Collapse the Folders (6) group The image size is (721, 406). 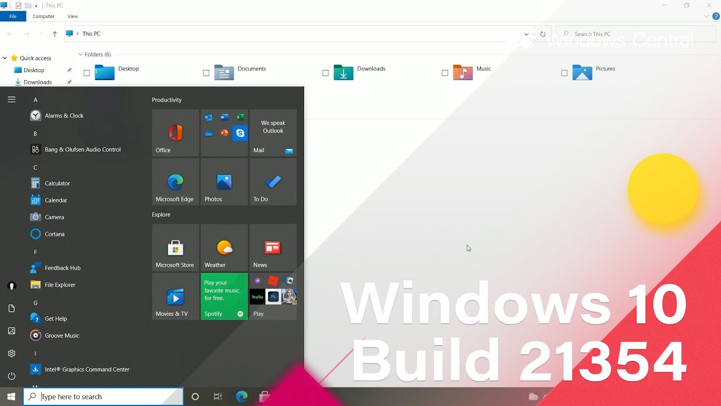(81, 55)
